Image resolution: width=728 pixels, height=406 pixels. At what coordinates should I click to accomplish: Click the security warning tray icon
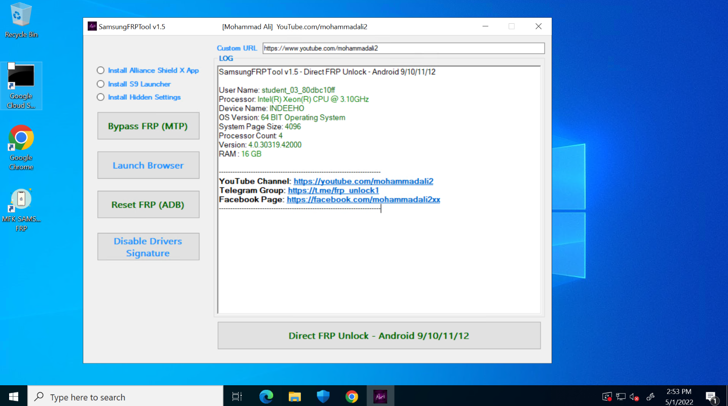pyautogui.click(x=607, y=397)
